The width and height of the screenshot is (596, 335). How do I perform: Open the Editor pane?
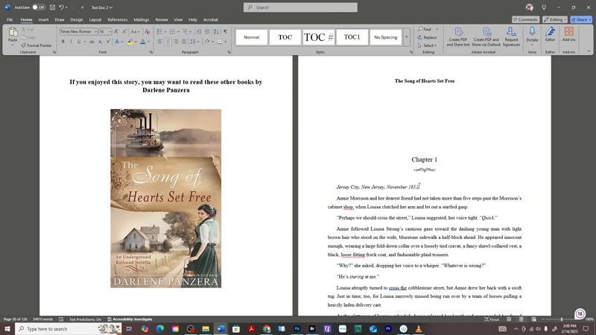(550, 34)
